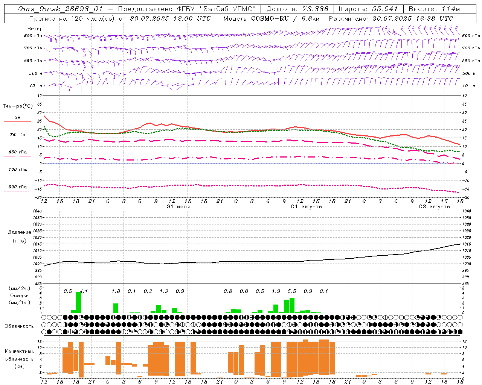Image resolution: width=482 pixels, height=385 pixels.
Task: Select the "0.2" precipitation value
Action: (148, 291)
